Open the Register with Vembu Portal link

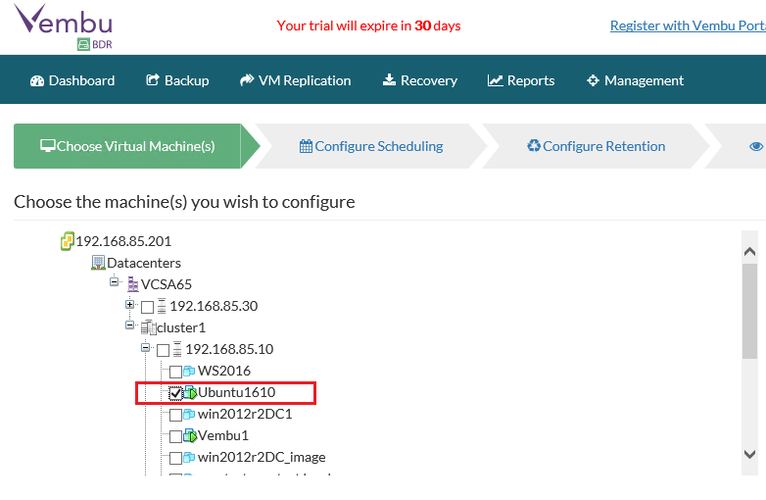click(x=687, y=25)
